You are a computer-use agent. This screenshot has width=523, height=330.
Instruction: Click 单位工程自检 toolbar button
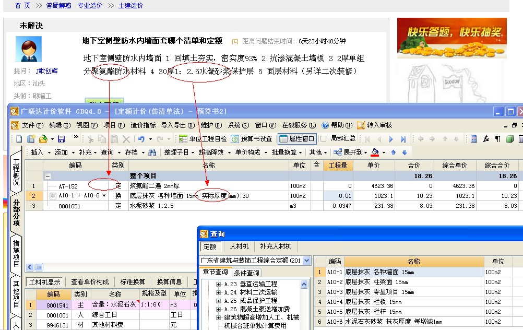203,139
